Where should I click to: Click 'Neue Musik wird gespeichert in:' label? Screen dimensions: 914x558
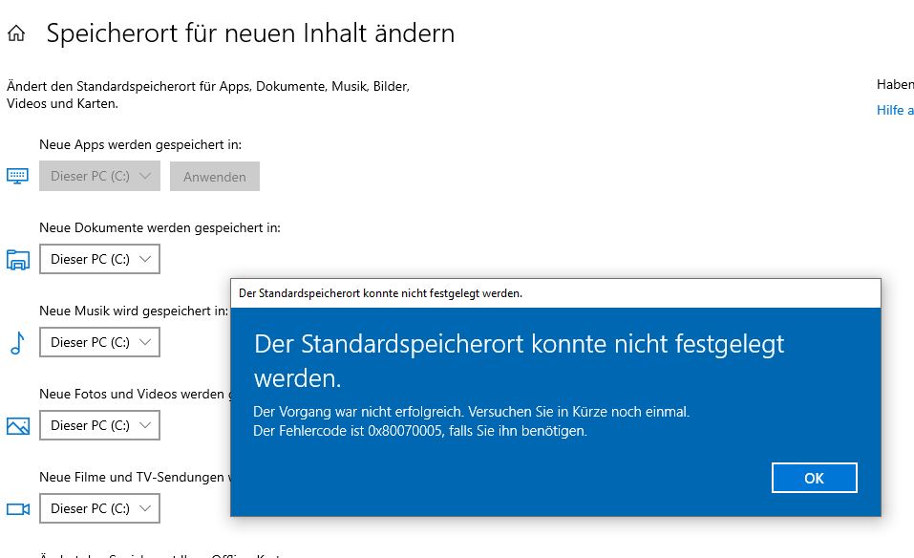[134, 311]
